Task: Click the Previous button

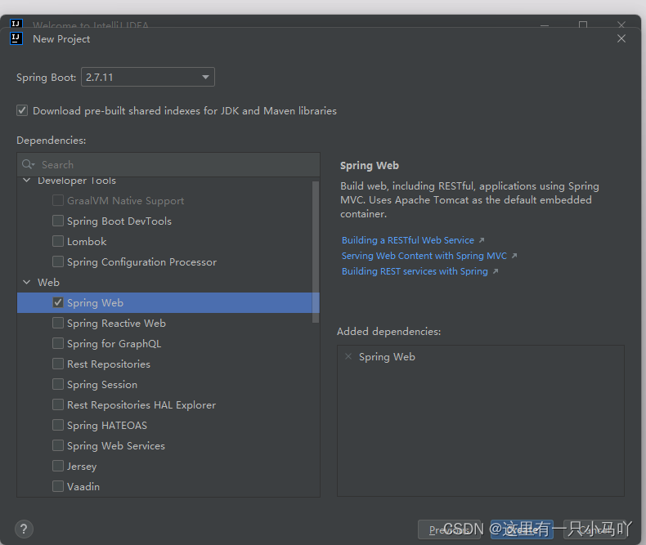Action: coord(449,529)
